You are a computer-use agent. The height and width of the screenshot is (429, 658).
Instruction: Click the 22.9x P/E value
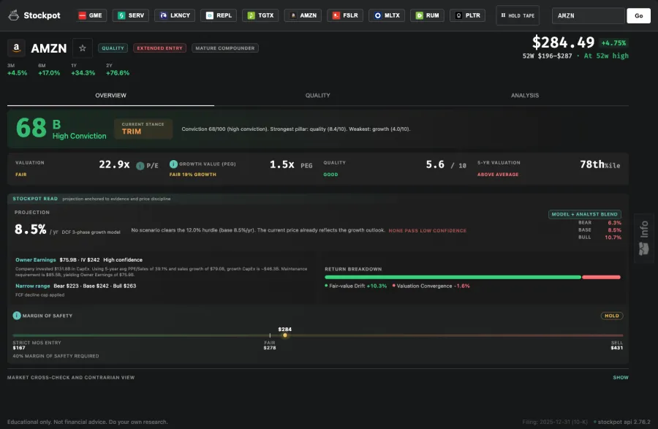pyautogui.click(x=114, y=164)
